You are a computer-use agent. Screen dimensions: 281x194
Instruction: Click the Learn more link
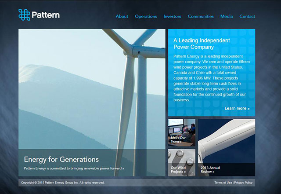[237, 108]
